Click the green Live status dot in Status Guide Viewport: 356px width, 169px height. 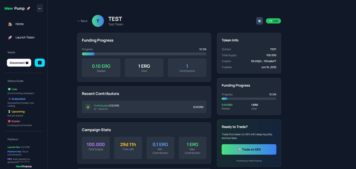[9, 89]
